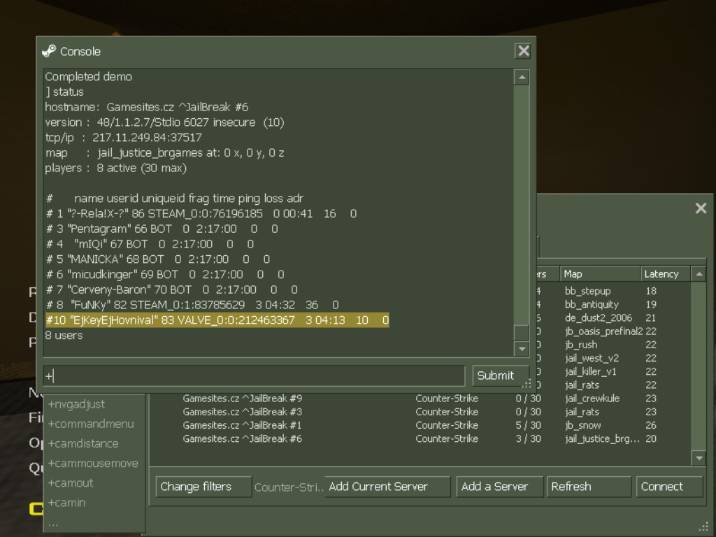
Task: Click the tcp/ip 217.11.249.84:37517 line
Action: click(123, 138)
